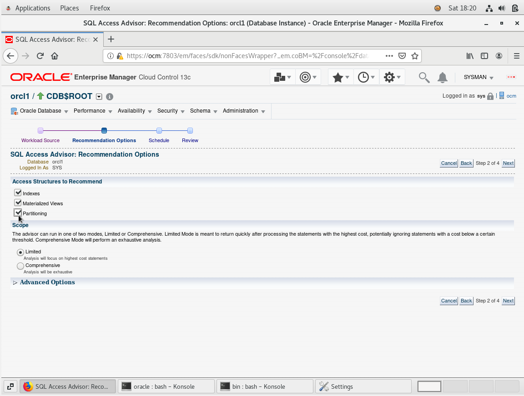This screenshot has width=524, height=396.
Task: Expand the Advanced Options section
Action: (x=15, y=282)
